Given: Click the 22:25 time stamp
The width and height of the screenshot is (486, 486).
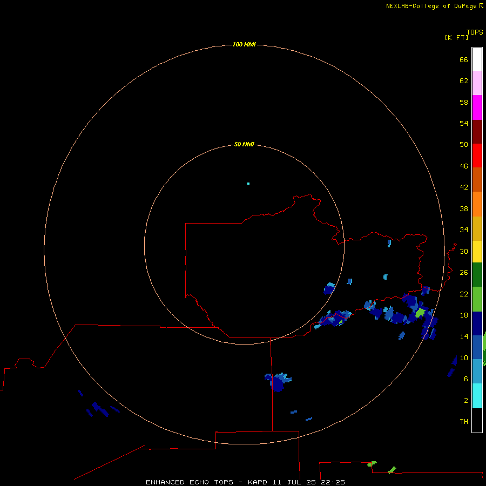Looking at the screenshot, I should pyautogui.click(x=333, y=482).
